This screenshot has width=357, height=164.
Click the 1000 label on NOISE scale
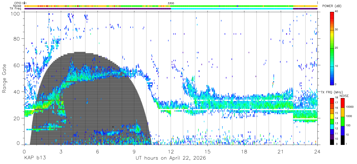tap(349, 116)
